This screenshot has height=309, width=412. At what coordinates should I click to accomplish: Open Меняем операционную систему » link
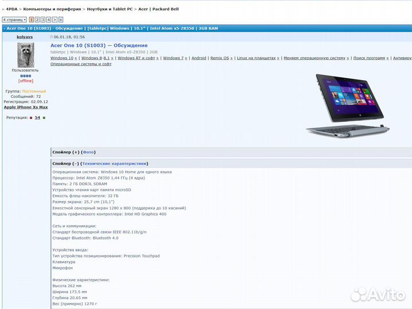316,58
